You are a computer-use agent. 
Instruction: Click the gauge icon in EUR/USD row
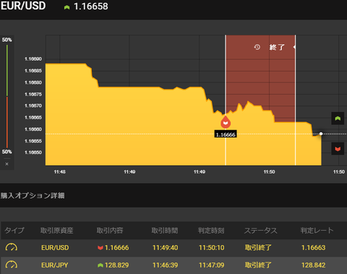tap(12, 247)
